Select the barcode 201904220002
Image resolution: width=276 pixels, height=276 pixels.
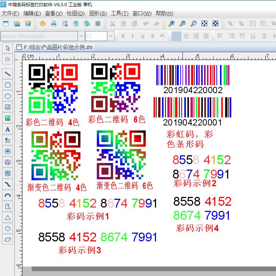(193, 79)
